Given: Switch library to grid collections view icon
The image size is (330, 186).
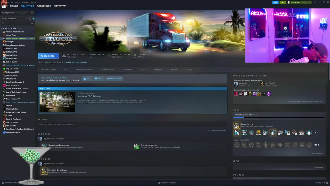Looking at the screenshot, I should [x=32, y=12].
